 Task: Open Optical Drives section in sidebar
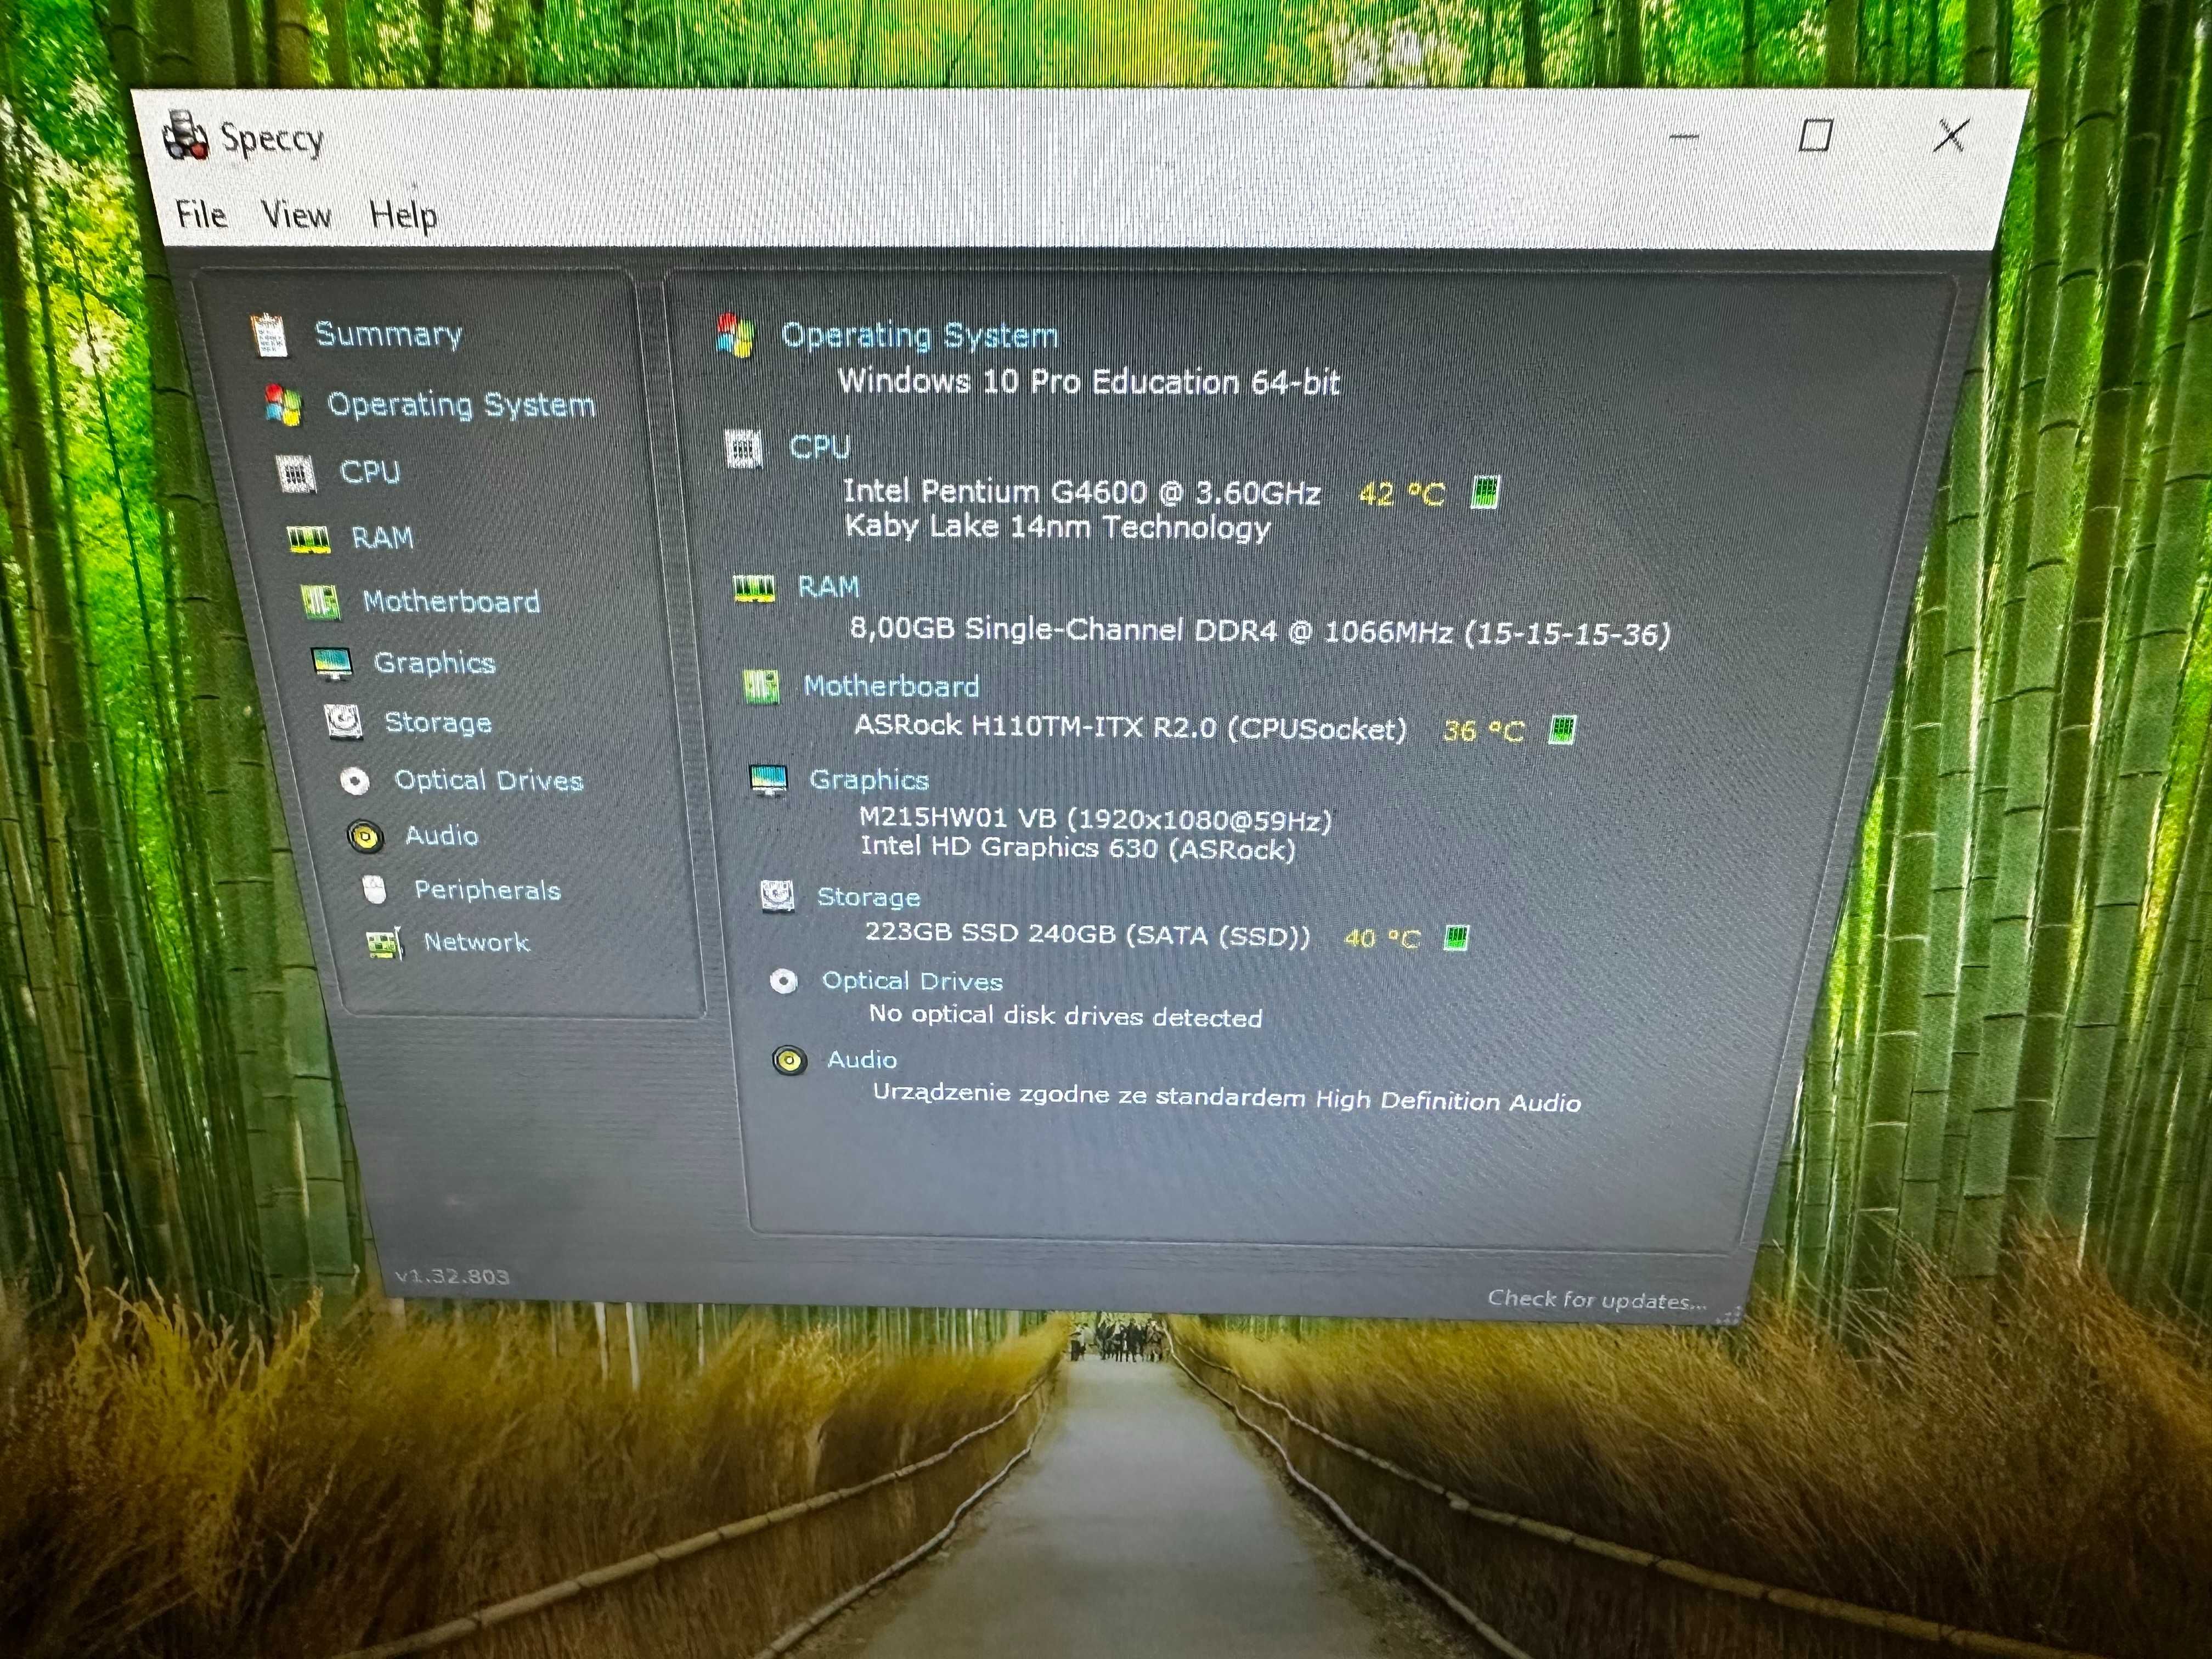pos(488,780)
